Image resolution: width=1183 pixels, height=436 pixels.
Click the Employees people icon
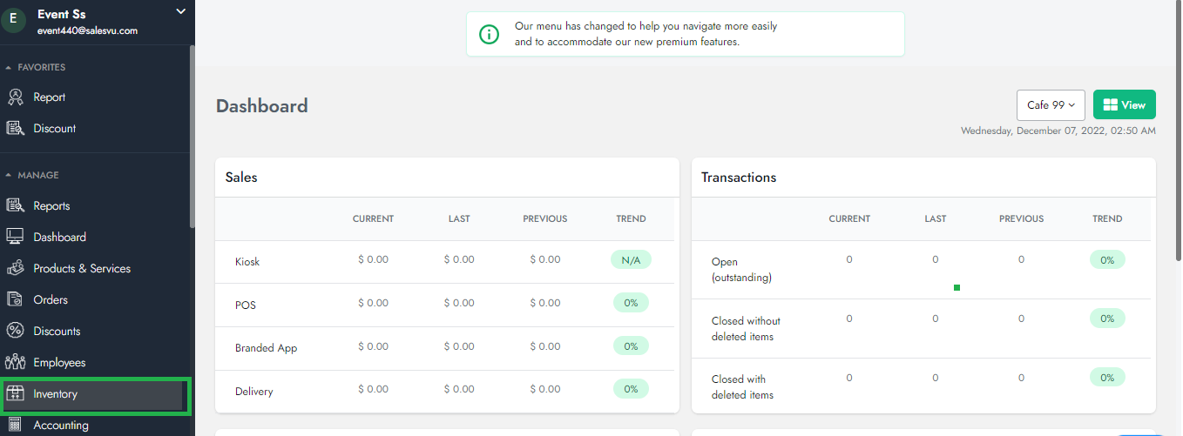pyautogui.click(x=15, y=363)
